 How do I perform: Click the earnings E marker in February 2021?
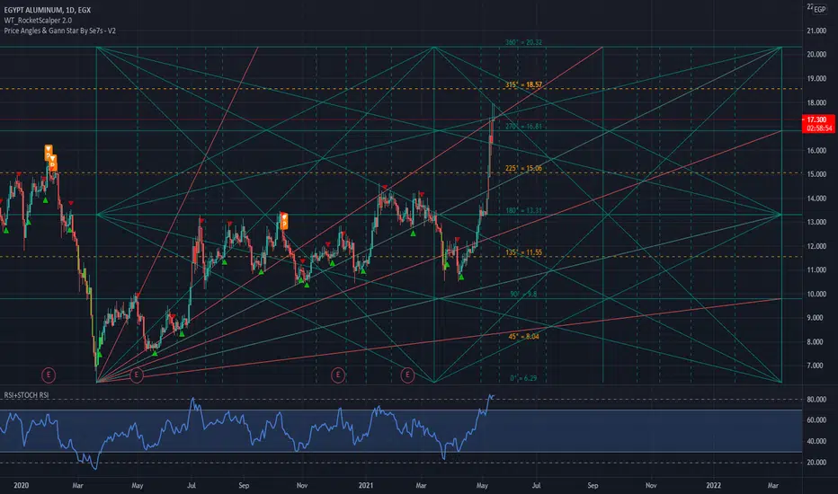[408, 375]
